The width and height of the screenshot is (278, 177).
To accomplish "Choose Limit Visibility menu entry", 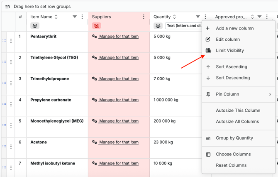I will click(x=239, y=50).
